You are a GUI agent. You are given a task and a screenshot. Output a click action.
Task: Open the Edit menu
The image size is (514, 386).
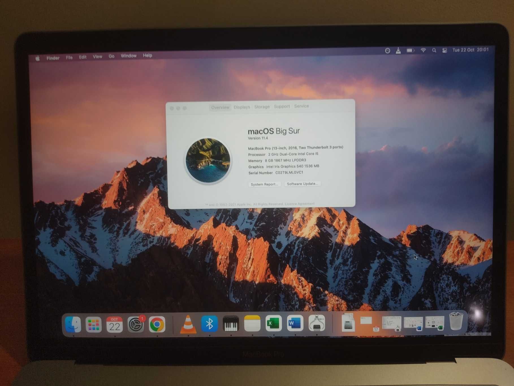tap(83, 57)
